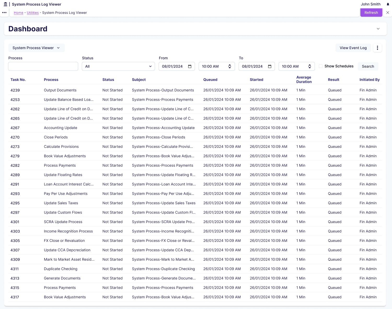
Task: Open the notifications bell
Action: point(388,4)
